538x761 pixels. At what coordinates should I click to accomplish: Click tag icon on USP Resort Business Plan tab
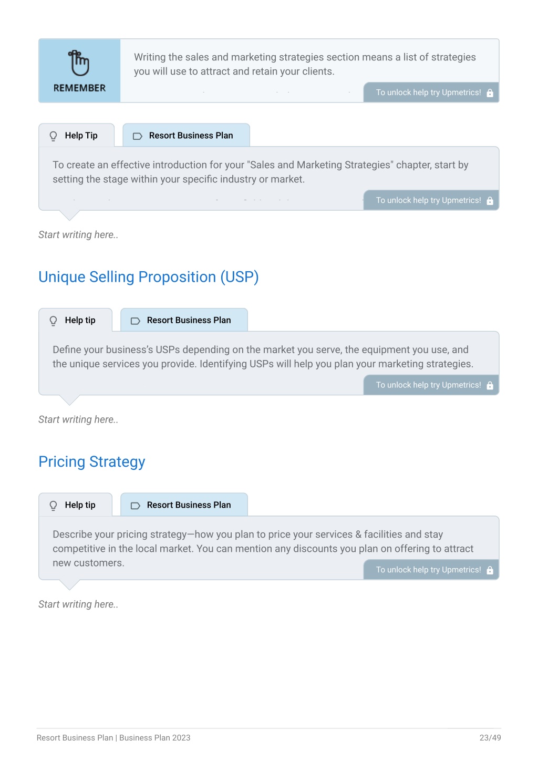coord(136,321)
